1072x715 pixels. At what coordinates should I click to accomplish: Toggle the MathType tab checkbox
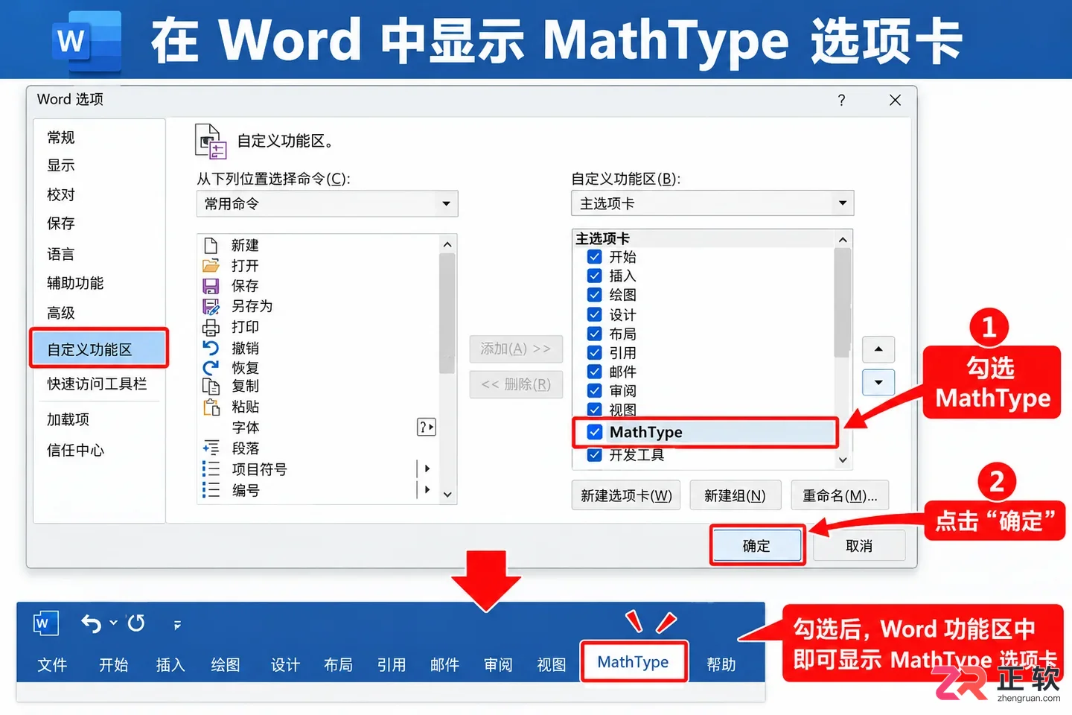click(x=595, y=432)
